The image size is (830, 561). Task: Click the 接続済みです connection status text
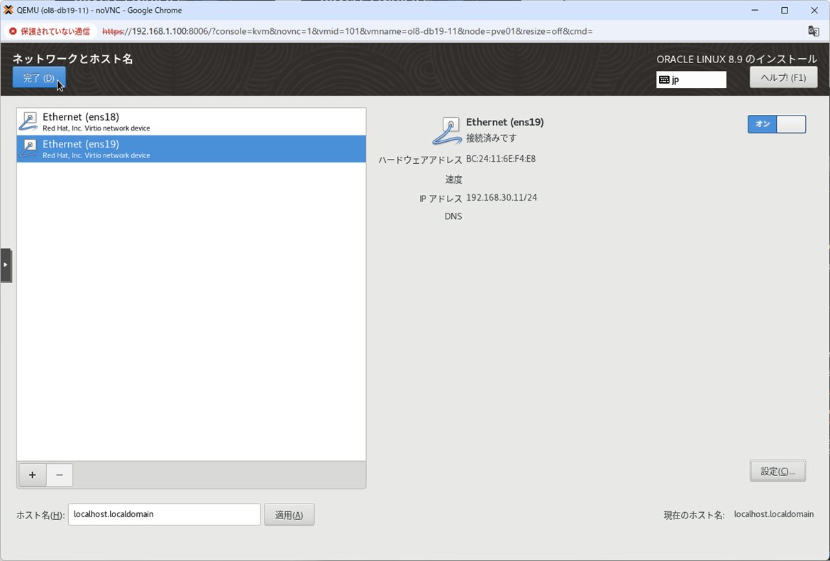(x=491, y=138)
